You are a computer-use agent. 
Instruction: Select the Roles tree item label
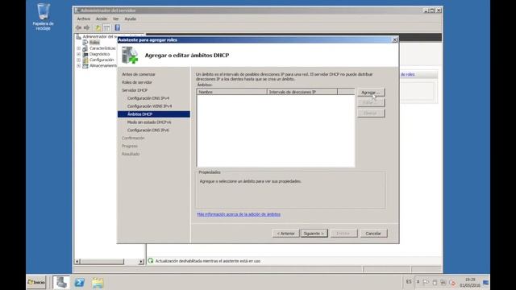click(x=94, y=43)
